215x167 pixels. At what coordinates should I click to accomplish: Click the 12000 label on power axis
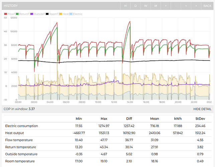pos(14,18)
